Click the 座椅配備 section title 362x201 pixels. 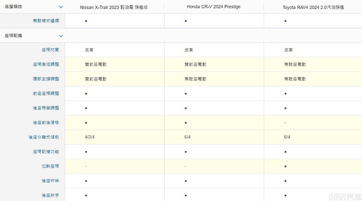[x=13, y=36]
